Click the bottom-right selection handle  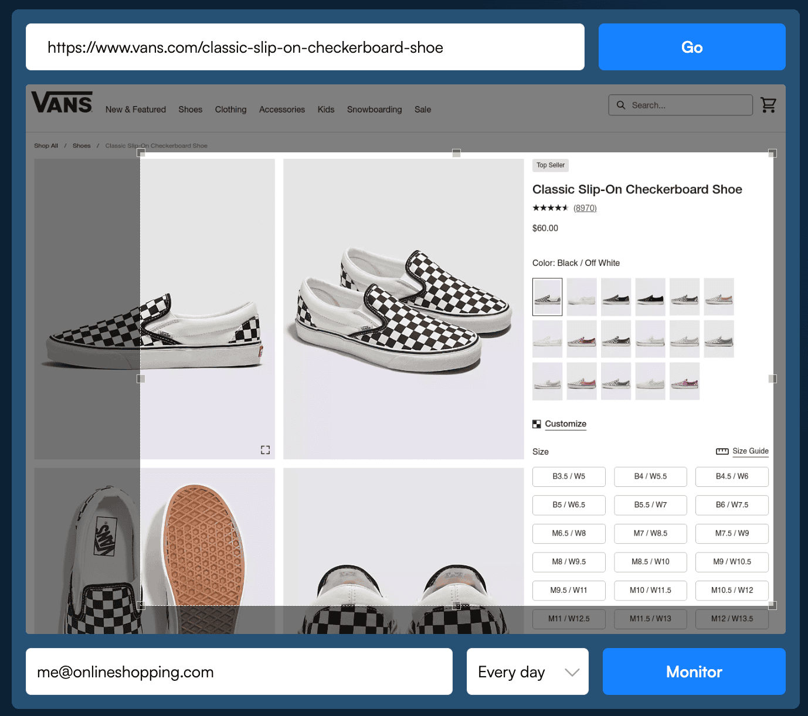click(x=772, y=605)
